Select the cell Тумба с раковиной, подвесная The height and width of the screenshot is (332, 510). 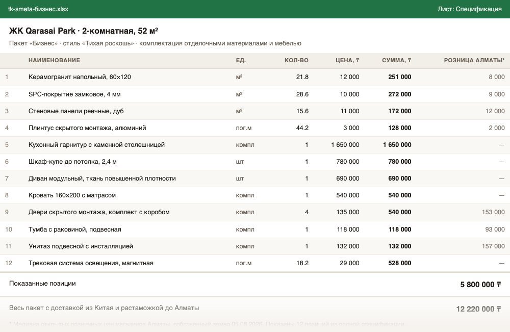tap(75, 229)
